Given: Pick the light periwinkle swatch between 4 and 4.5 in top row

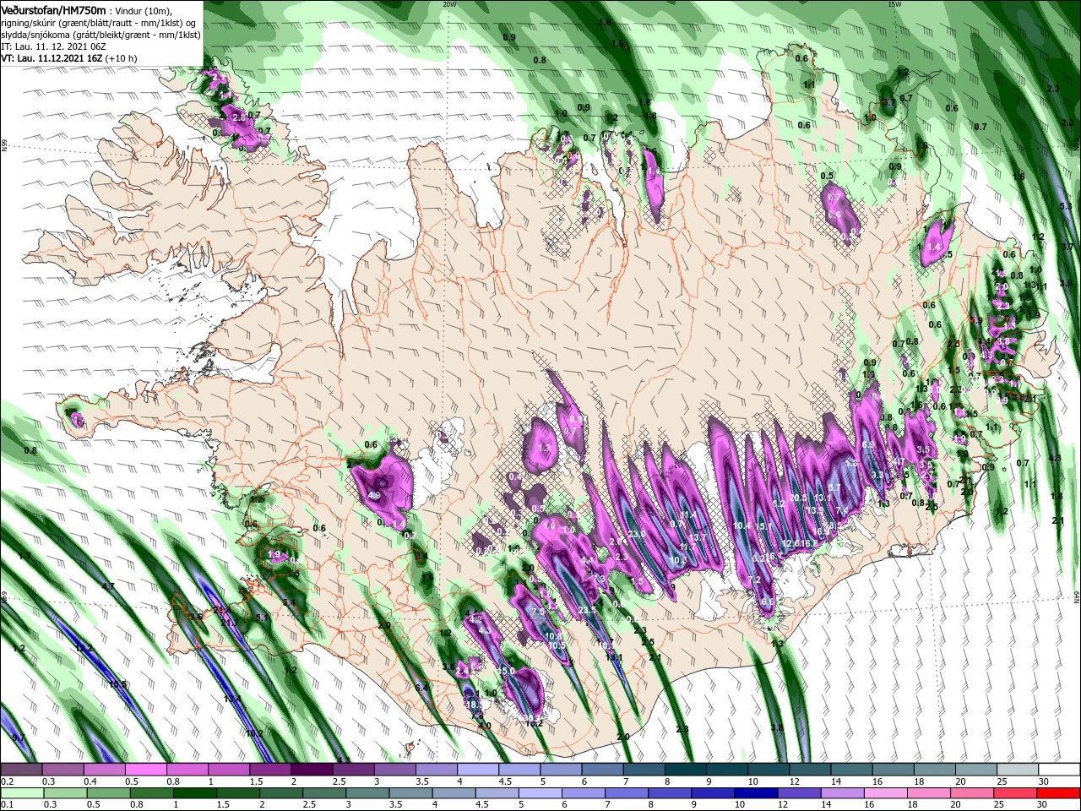Looking at the screenshot, I should click(x=478, y=770).
